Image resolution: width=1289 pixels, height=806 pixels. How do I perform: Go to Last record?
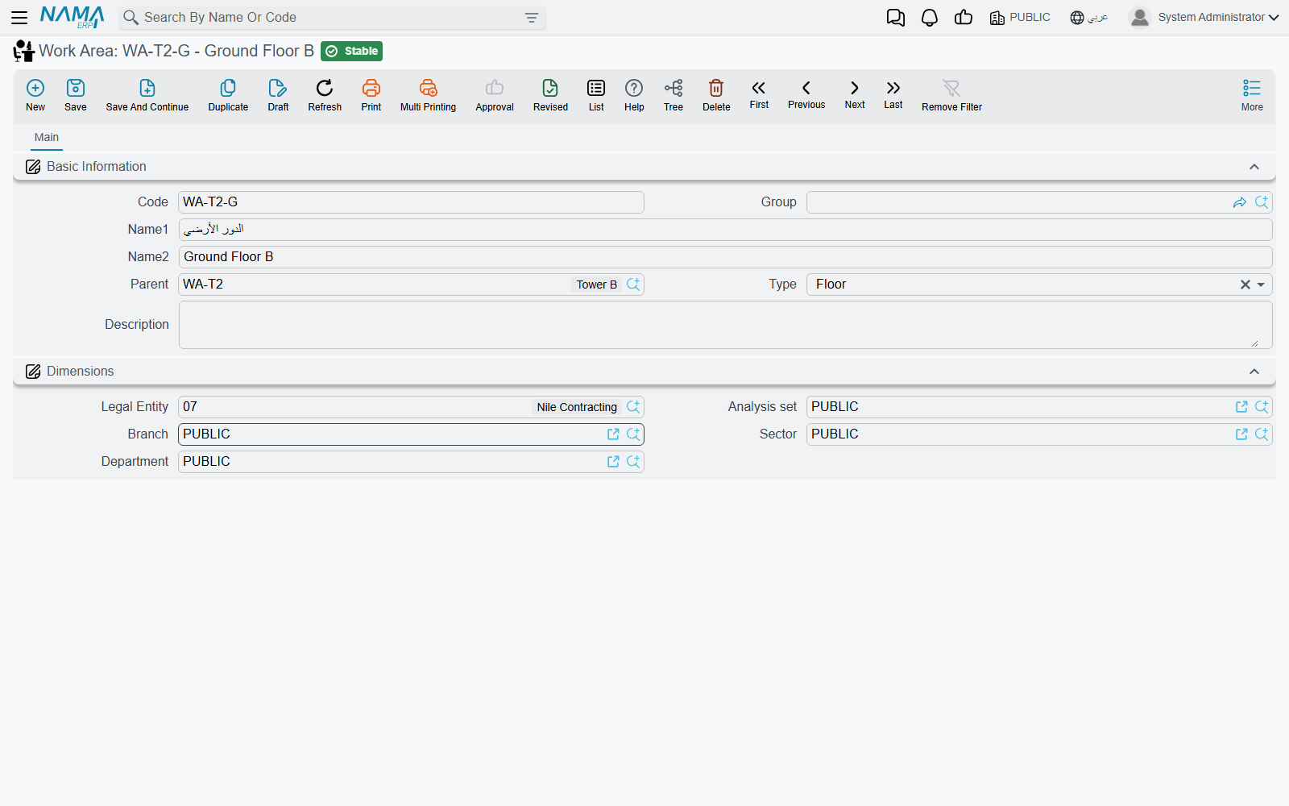[893, 94]
